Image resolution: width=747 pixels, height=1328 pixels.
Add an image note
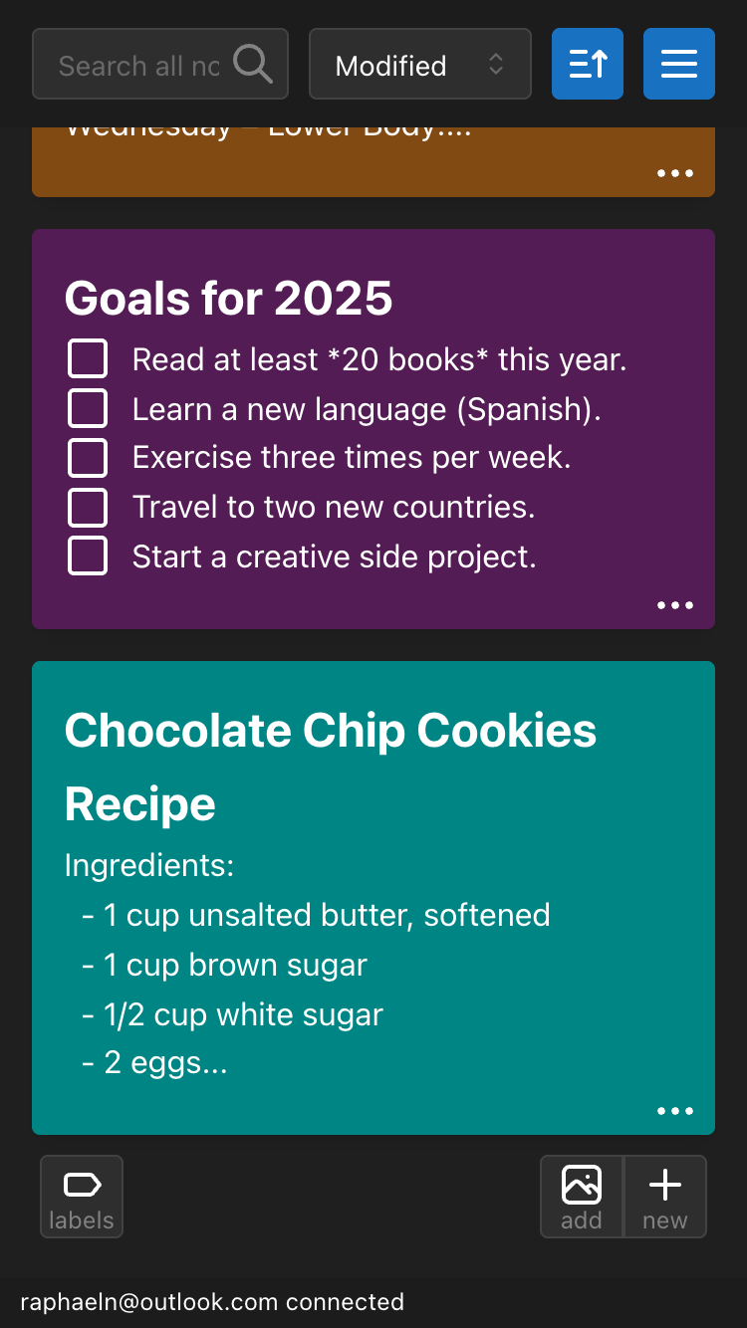click(x=582, y=1197)
